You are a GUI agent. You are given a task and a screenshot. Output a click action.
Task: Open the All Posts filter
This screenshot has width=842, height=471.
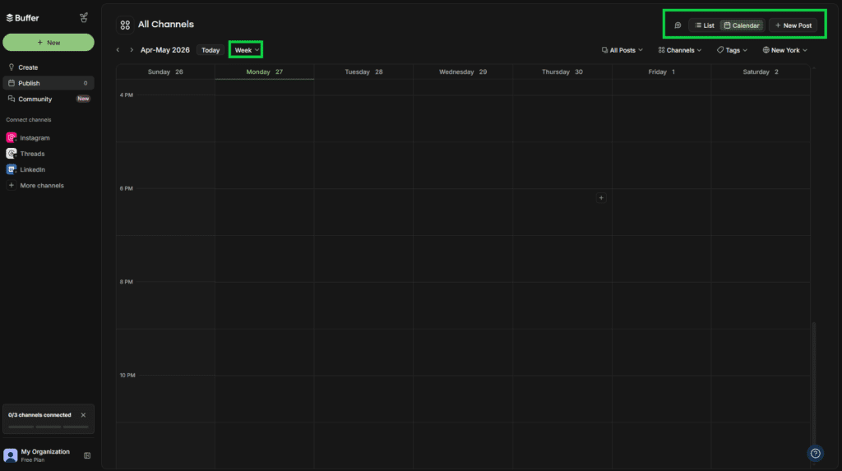click(622, 50)
